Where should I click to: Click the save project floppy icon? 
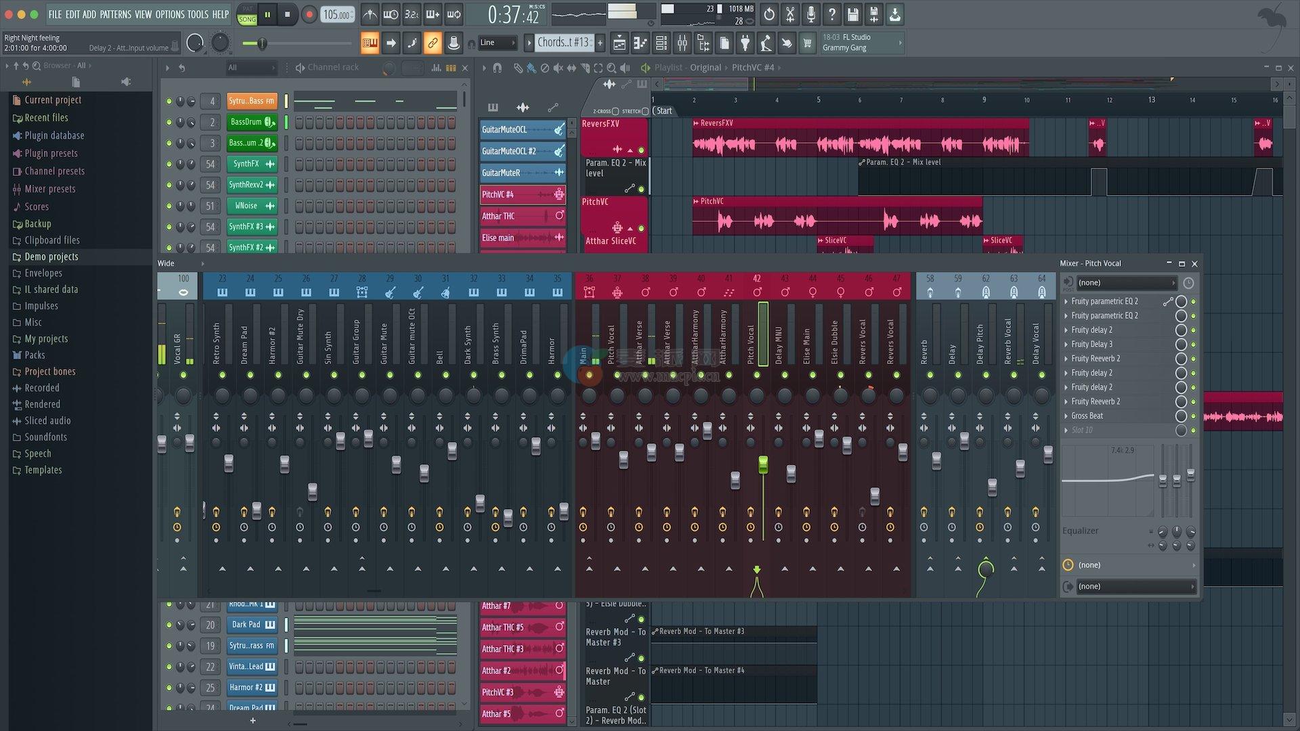(852, 14)
